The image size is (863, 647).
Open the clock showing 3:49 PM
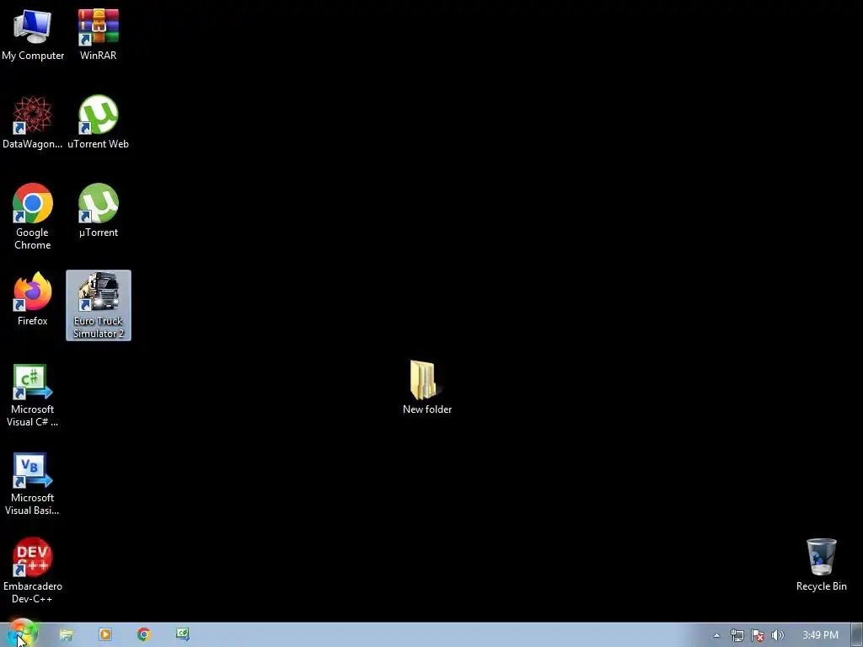click(820, 635)
